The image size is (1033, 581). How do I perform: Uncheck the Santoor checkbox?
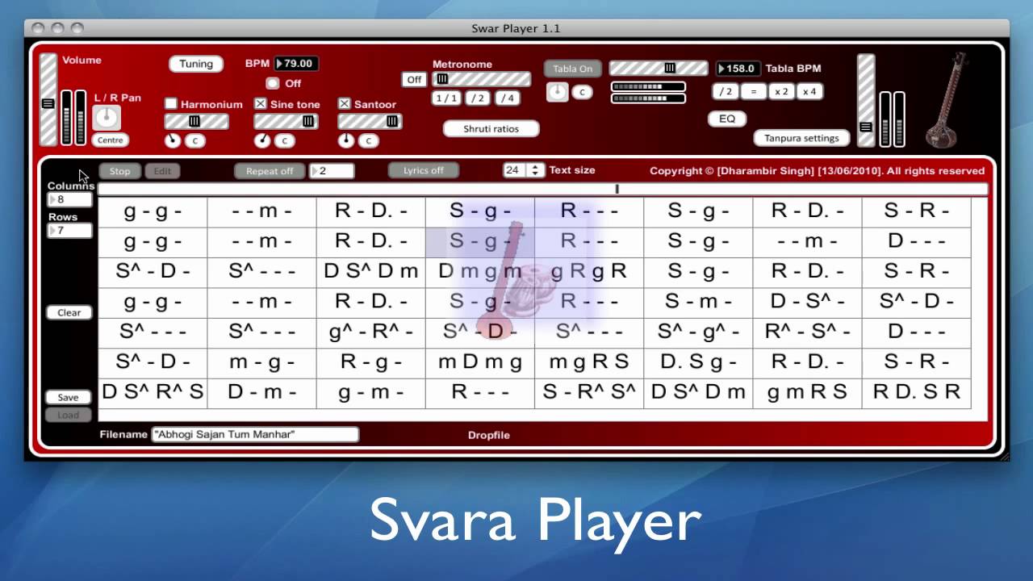[x=344, y=104]
